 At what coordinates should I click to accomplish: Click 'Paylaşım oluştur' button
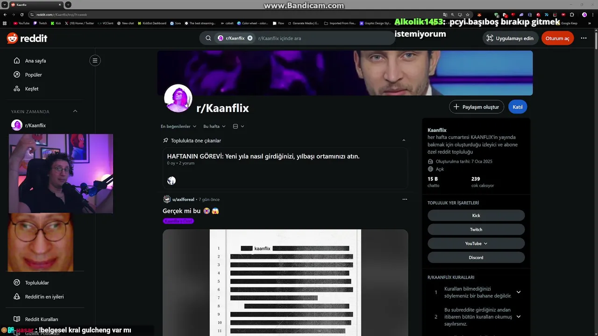tap(477, 107)
